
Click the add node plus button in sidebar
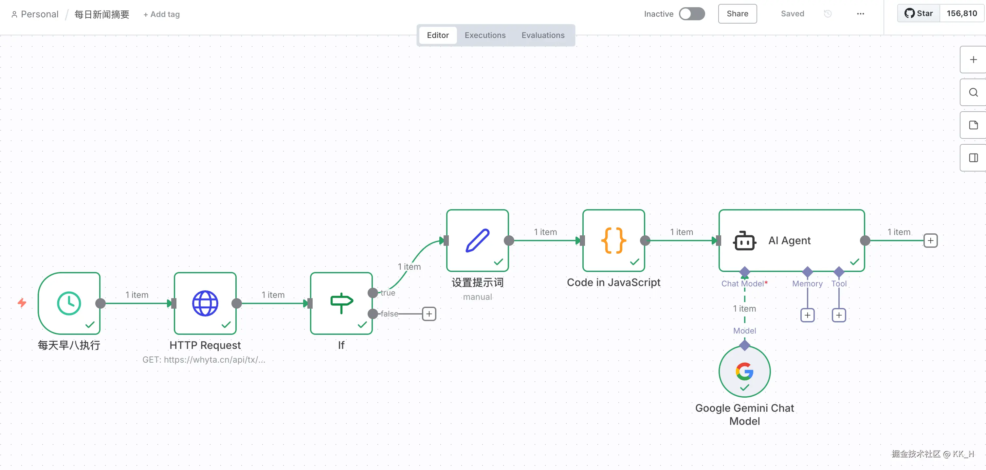point(973,60)
